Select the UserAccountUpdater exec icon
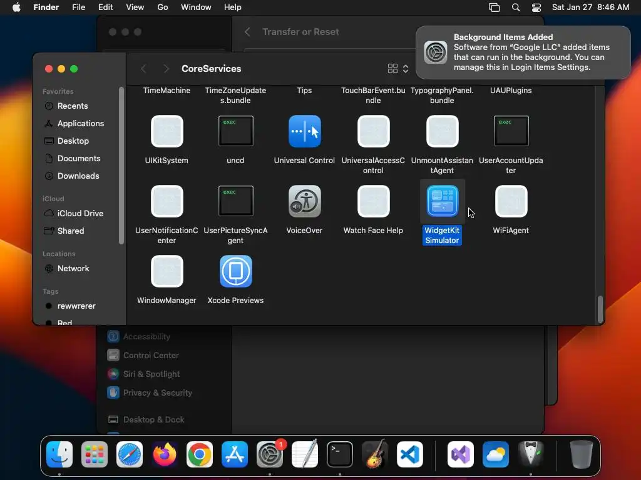This screenshot has width=641, height=480. click(511, 131)
